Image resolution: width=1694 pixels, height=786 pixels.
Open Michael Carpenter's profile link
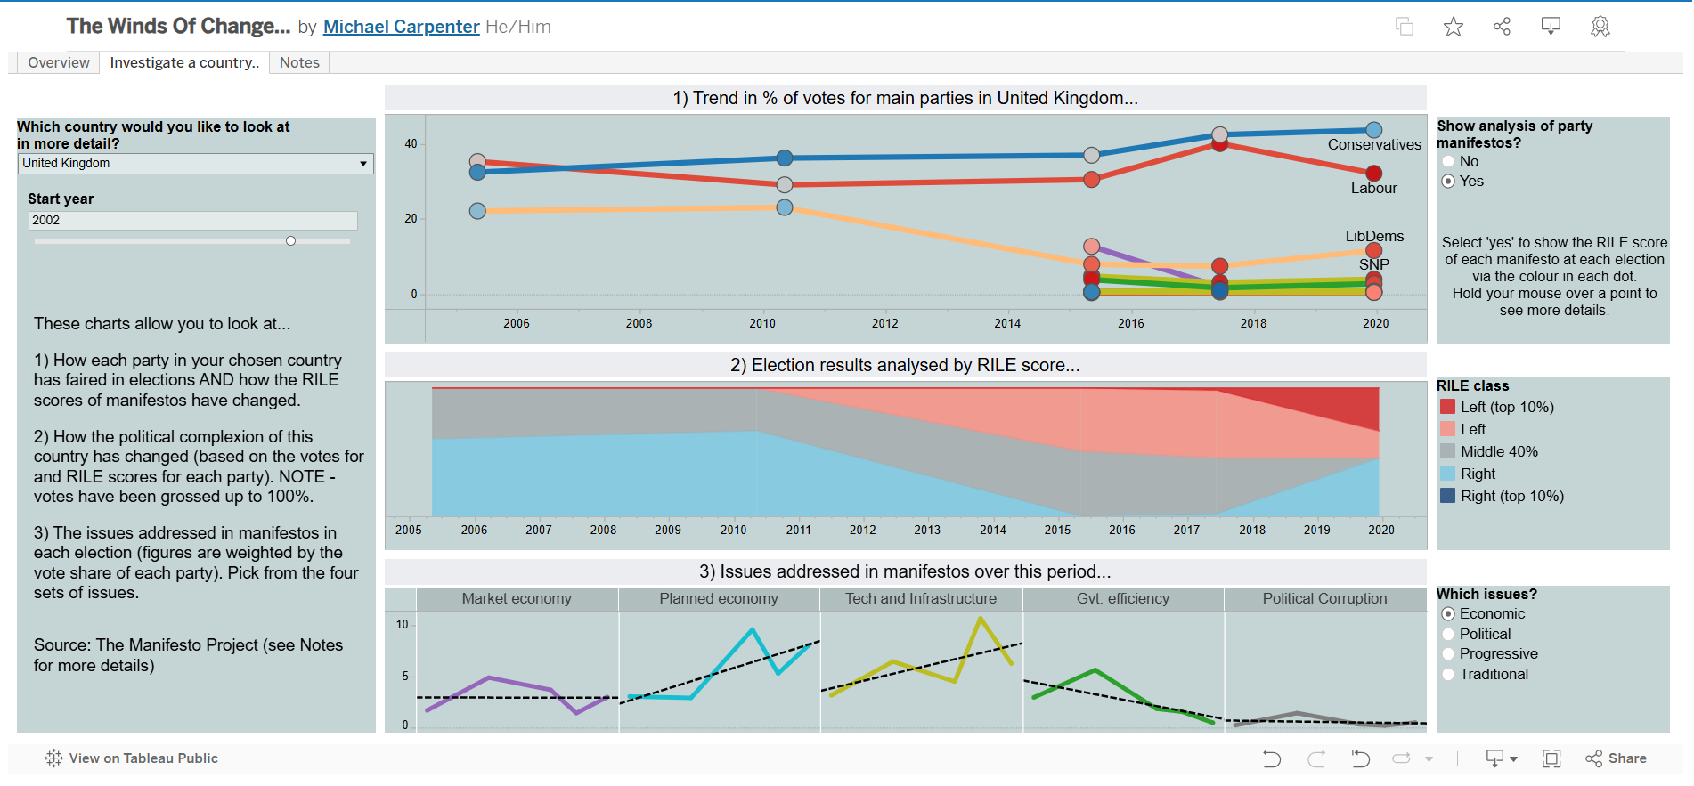(401, 27)
